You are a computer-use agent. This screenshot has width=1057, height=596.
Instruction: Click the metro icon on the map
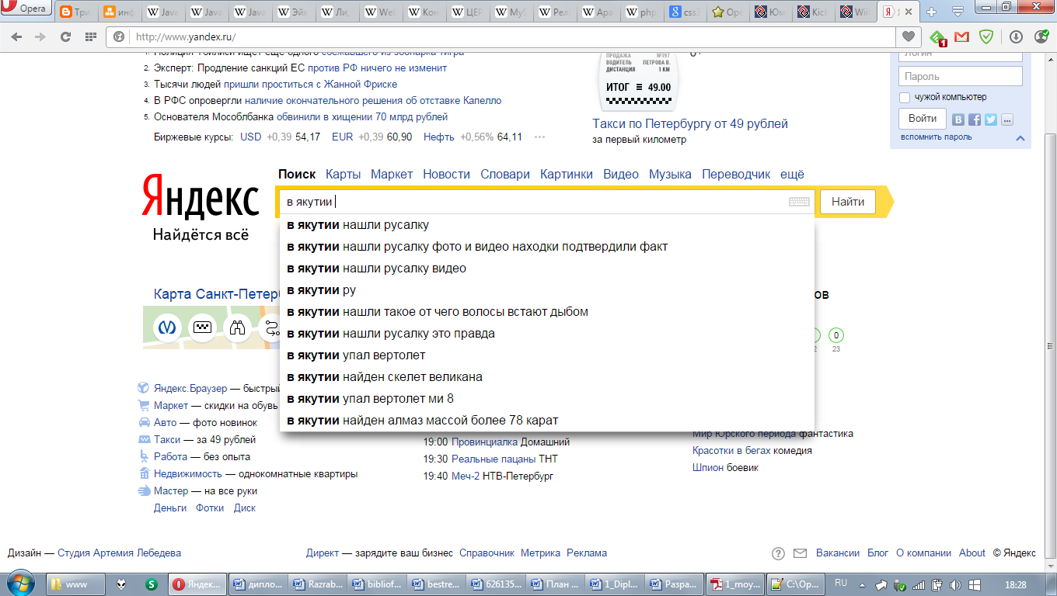167,327
